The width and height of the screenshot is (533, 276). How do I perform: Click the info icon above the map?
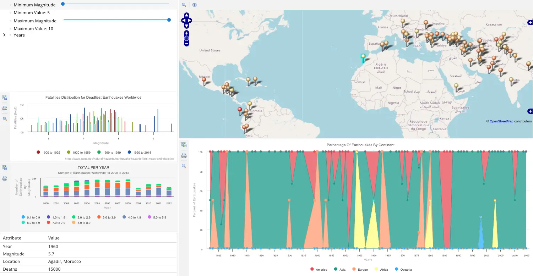pos(194,5)
